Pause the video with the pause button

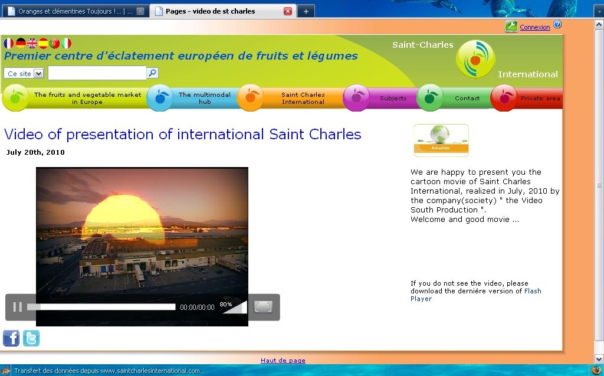pyautogui.click(x=17, y=307)
